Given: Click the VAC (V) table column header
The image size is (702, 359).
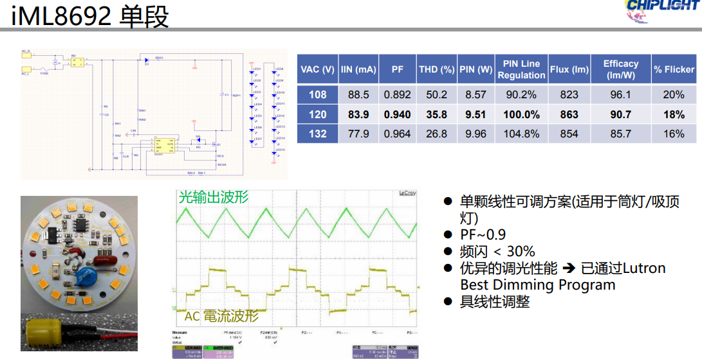Looking at the screenshot, I should tap(317, 69).
